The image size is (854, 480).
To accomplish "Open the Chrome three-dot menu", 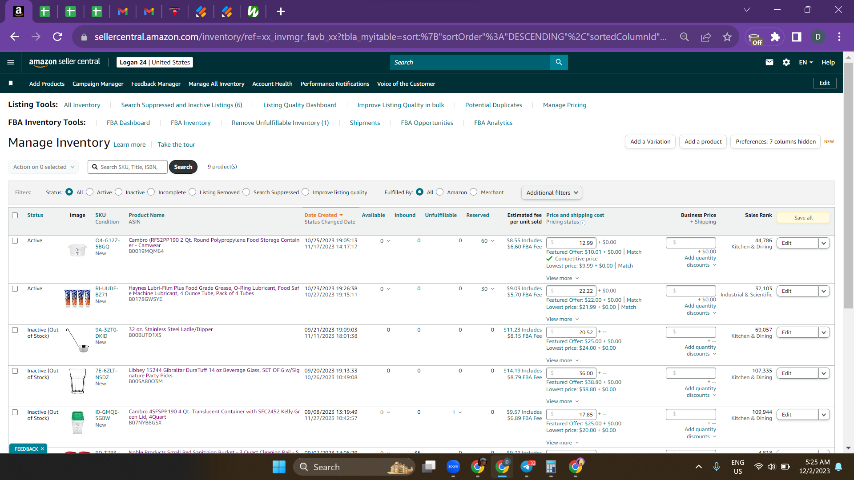I will [x=839, y=37].
